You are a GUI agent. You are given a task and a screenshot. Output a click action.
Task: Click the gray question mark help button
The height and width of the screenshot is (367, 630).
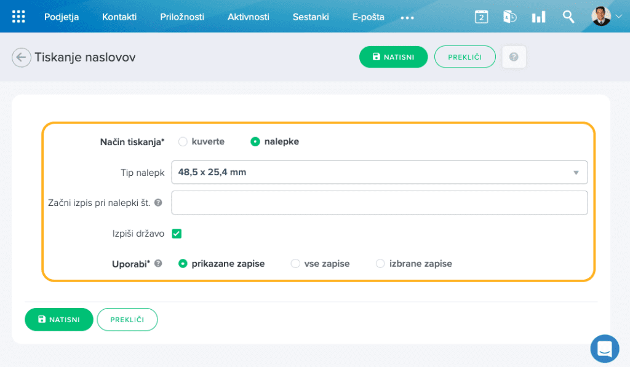[x=514, y=57]
